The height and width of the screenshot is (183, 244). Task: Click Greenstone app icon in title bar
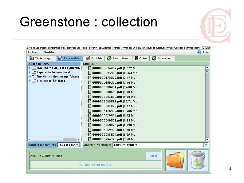tap(28, 48)
